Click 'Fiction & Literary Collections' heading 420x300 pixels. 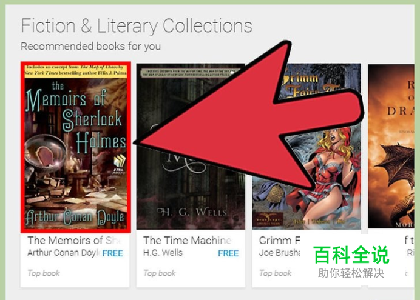pos(137,26)
